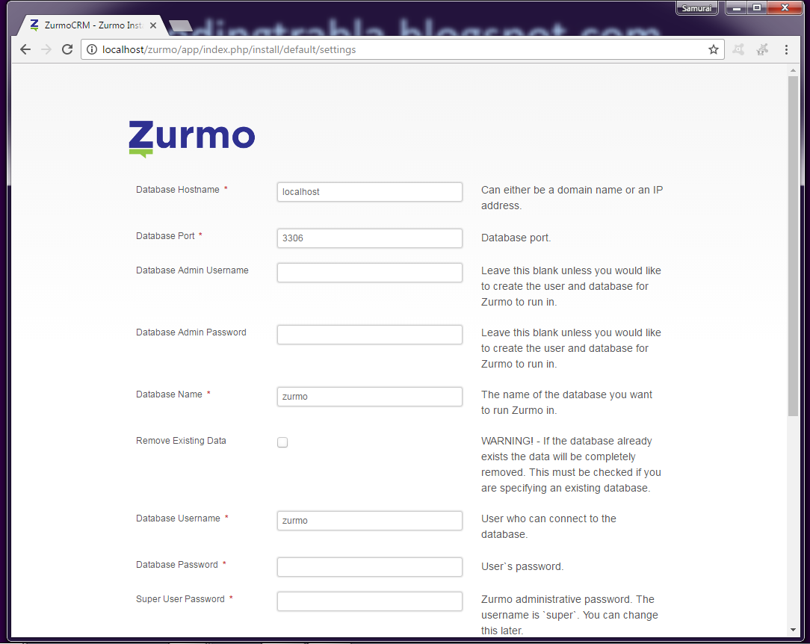The height and width of the screenshot is (644, 810).
Task: Focus the Database Username field
Action: point(369,521)
